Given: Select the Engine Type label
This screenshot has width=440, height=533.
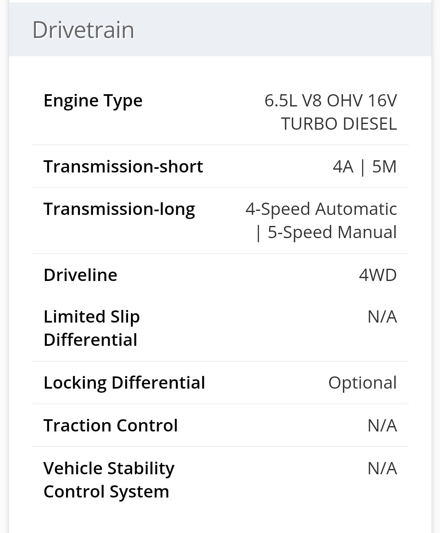Looking at the screenshot, I should point(93,100).
